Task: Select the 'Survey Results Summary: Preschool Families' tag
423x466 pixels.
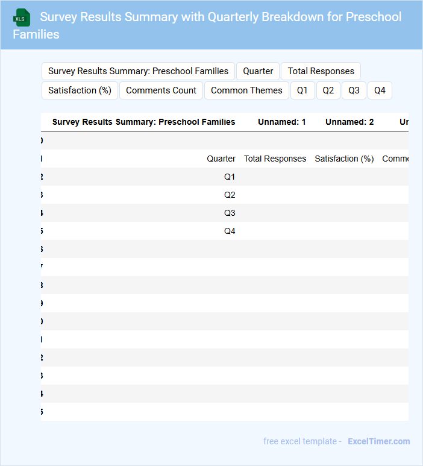Action: coord(138,71)
